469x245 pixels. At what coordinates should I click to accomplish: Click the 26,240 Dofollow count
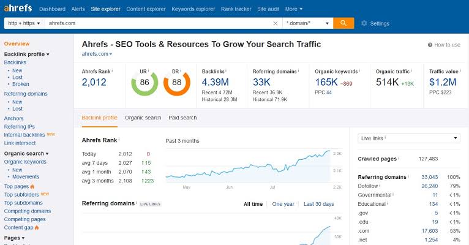pyautogui.click(x=430, y=186)
